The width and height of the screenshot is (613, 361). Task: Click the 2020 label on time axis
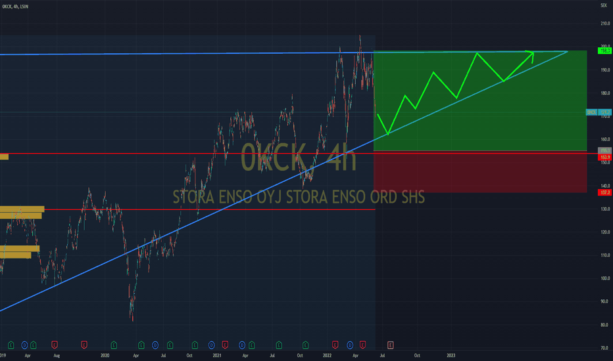pyautogui.click(x=105, y=356)
